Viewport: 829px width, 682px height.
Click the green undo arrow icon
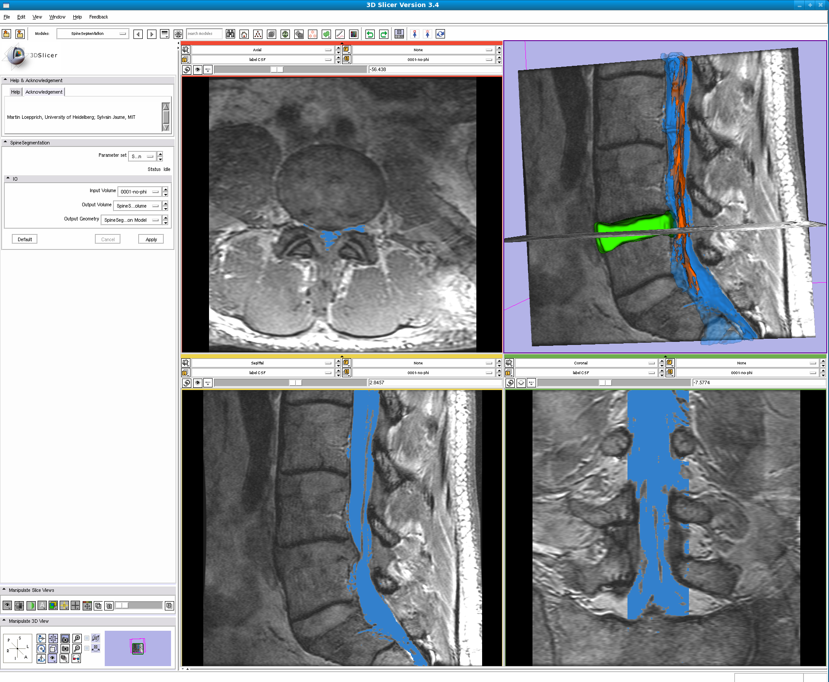[x=370, y=34]
